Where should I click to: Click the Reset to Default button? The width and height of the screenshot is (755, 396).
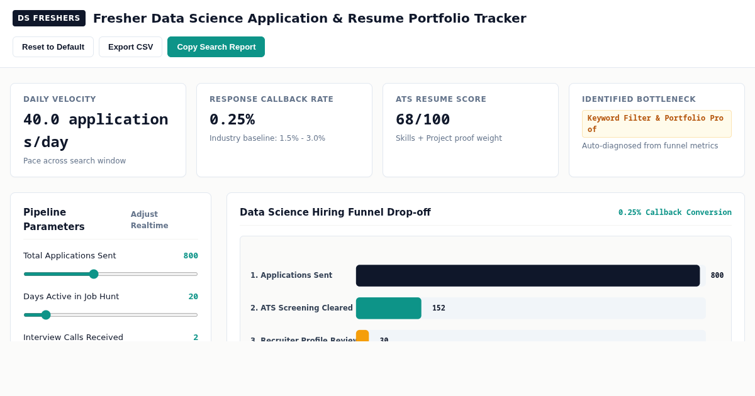(53, 47)
